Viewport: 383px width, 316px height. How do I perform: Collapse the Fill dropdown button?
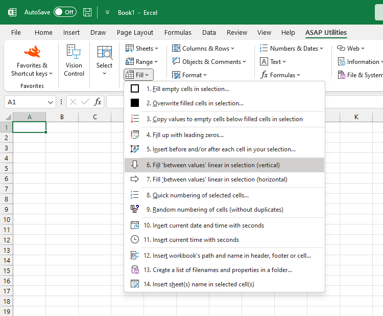pyautogui.click(x=138, y=75)
